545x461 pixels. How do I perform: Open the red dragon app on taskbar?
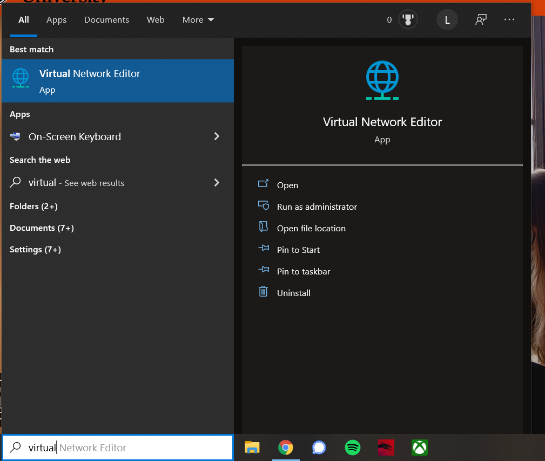point(386,448)
